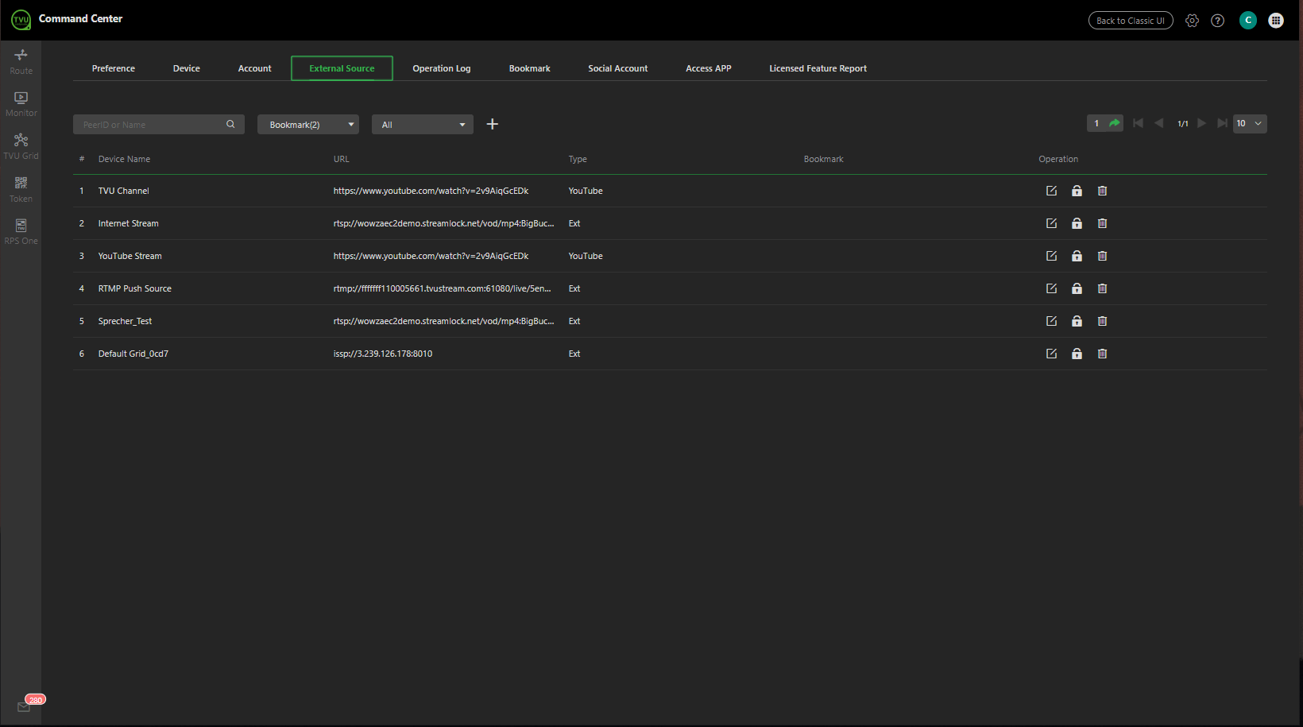Screen dimensions: 1303x727
Task: Click the green go-to-page arrow
Action: click(1115, 123)
